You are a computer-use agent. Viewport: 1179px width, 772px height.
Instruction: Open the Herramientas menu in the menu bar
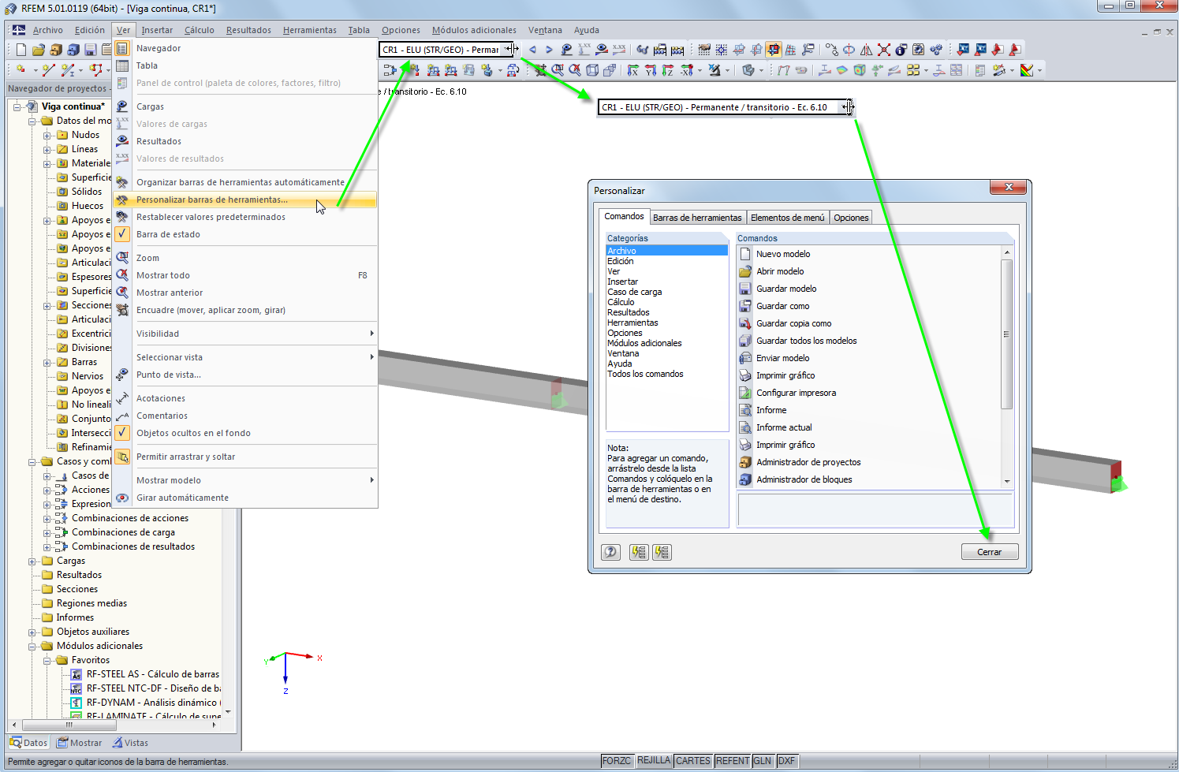point(310,30)
